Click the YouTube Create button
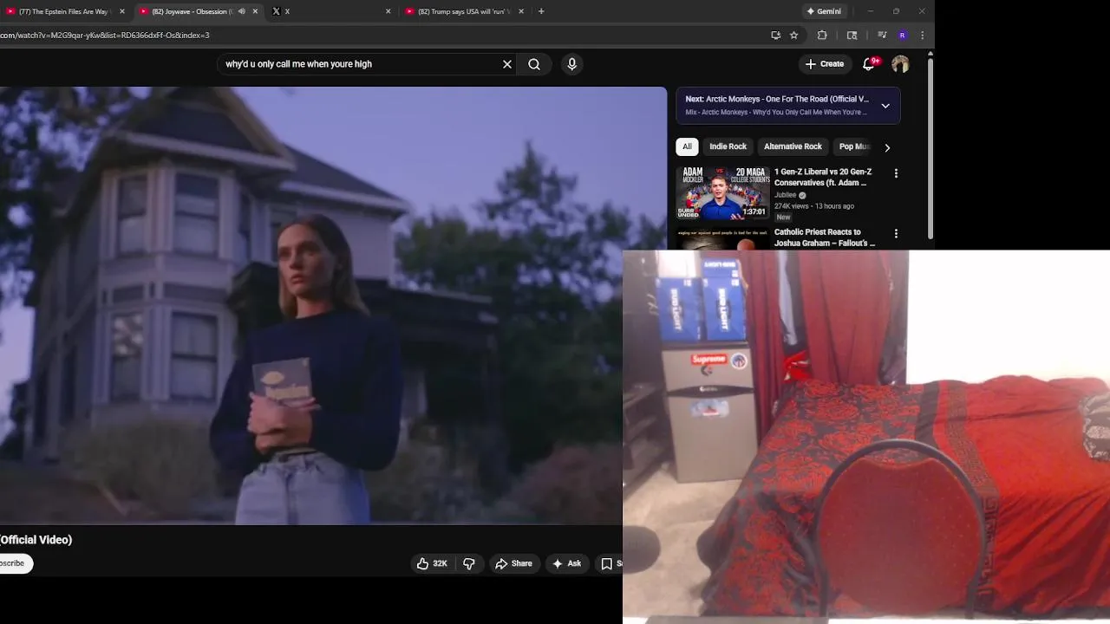1110x624 pixels. (824, 64)
